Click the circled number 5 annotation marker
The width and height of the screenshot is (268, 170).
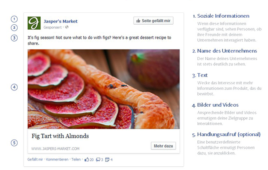[14, 143]
